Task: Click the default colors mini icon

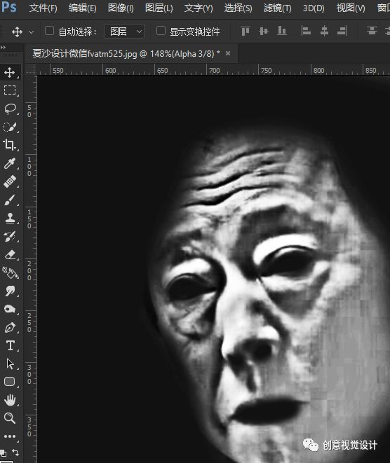Action: pos(3,452)
